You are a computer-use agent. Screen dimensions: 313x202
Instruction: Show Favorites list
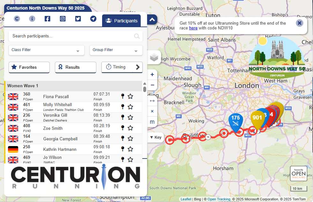pyautogui.click(x=29, y=67)
